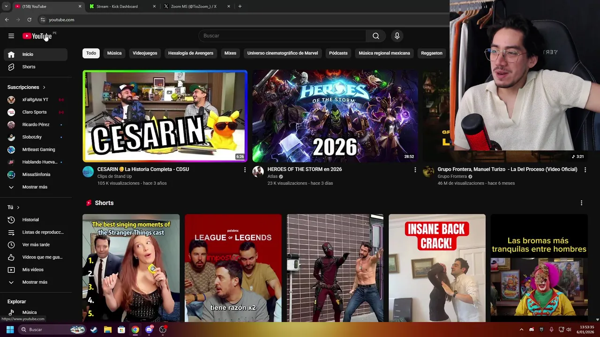Click Clips de Stand Up channel avatar
The width and height of the screenshot is (600, 337).
(88, 172)
